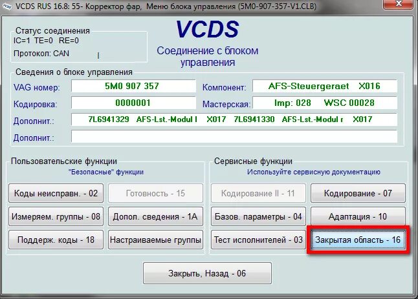Open 'Базов. параметры - 04'
This screenshot has width=418, height=299.
click(258, 216)
